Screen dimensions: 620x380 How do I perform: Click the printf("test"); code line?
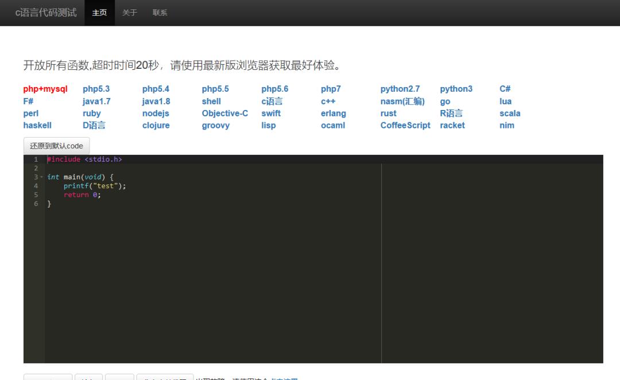pos(95,186)
